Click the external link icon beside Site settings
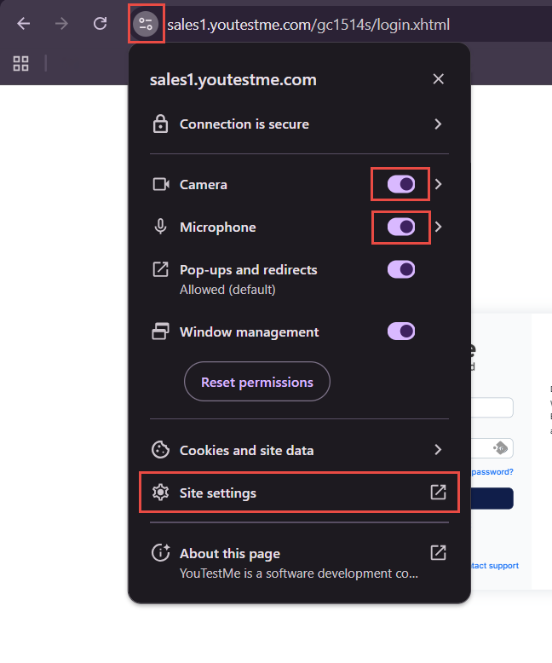The width and height of the screenshot is (552, 663). (438, 493)
